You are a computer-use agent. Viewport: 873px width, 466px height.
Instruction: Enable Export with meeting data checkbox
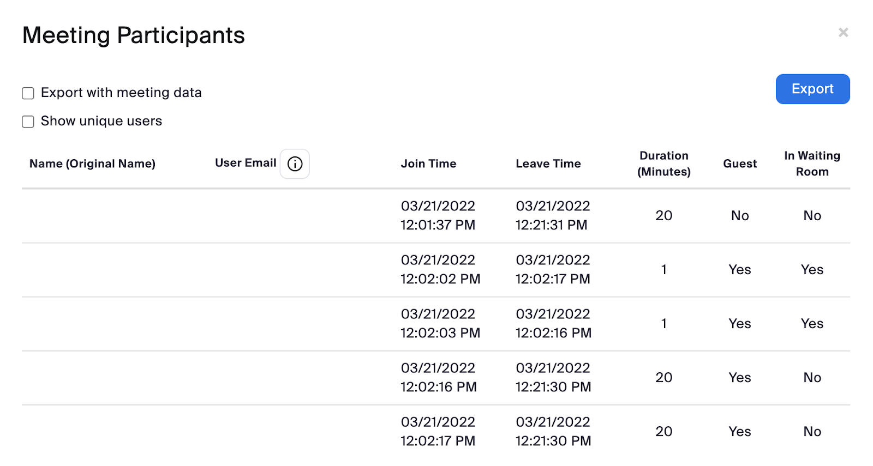point(28,93)
